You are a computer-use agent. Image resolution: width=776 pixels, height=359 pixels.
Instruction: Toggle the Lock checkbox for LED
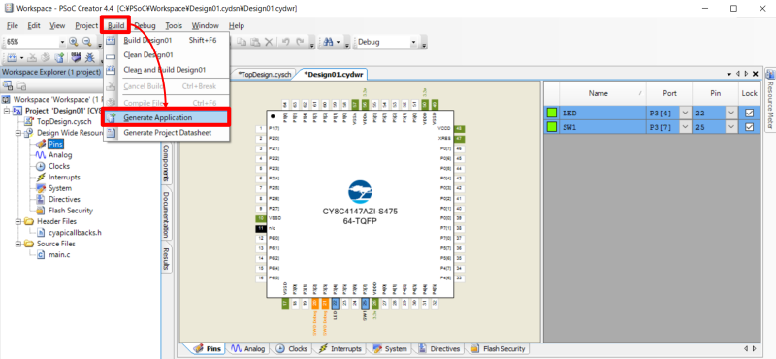[x=749, y=113]
